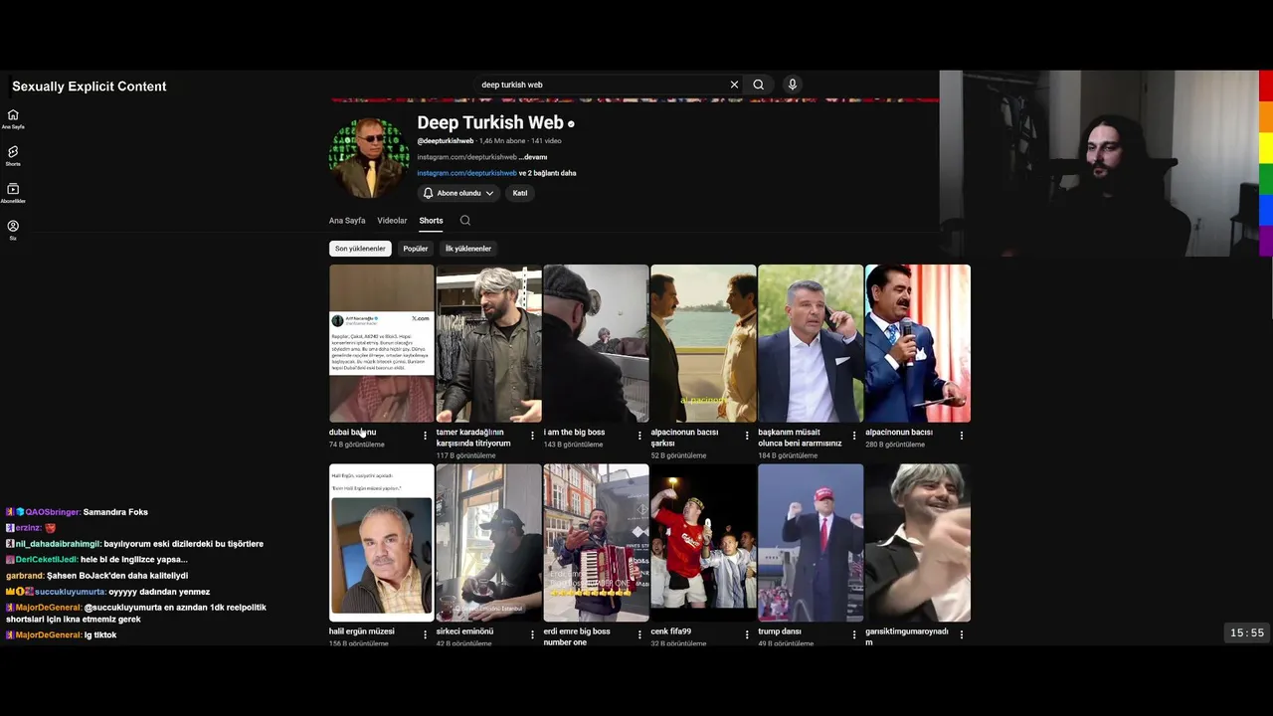Viewport: 1273px width, 716px height.
Task: Play the tamer karadağlının karşısında titriyorum thumbnail
Action: [x=489, y=343]
